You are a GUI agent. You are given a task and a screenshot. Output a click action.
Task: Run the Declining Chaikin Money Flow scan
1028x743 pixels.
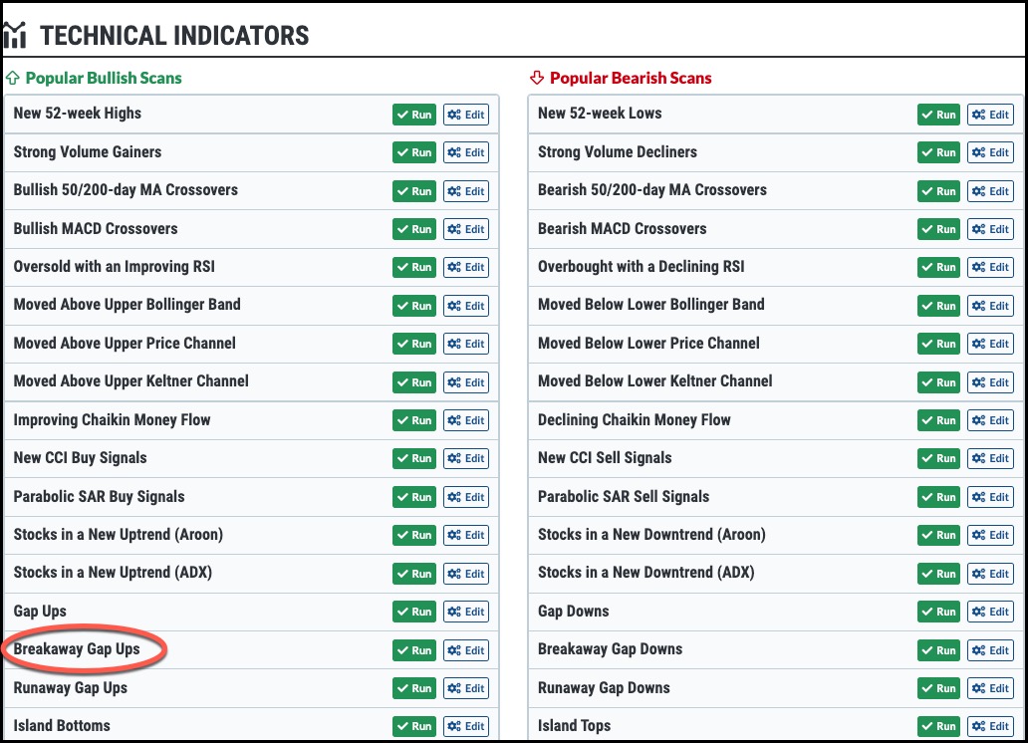coord(938,420)
